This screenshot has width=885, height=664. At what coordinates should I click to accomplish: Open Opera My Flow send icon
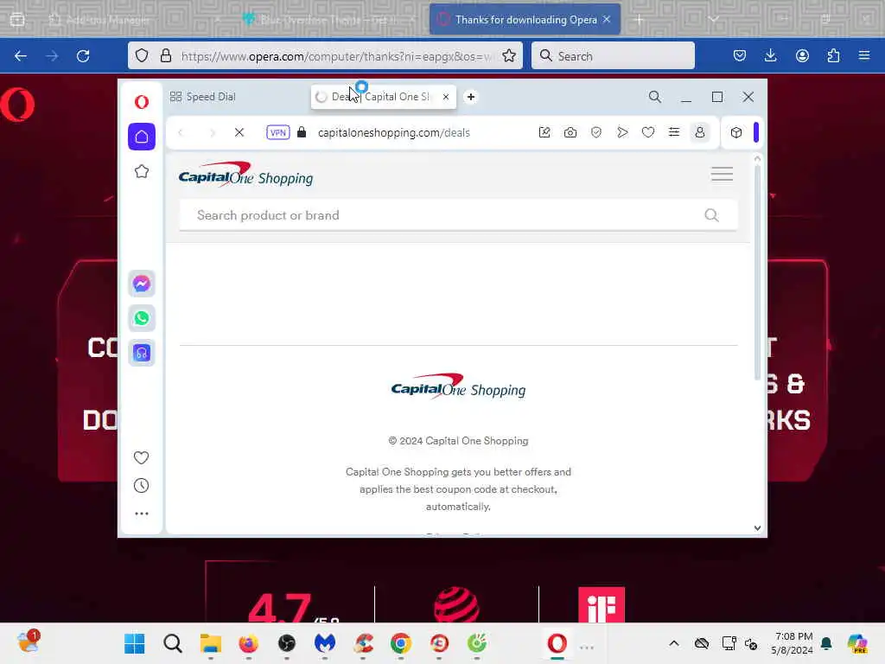coord(622,132)
